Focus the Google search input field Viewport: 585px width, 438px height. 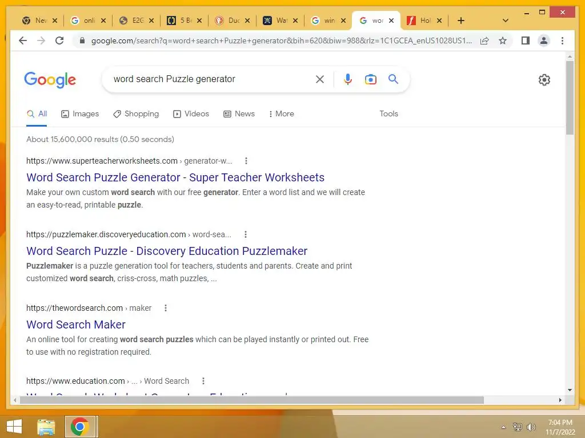pos(211,79)
